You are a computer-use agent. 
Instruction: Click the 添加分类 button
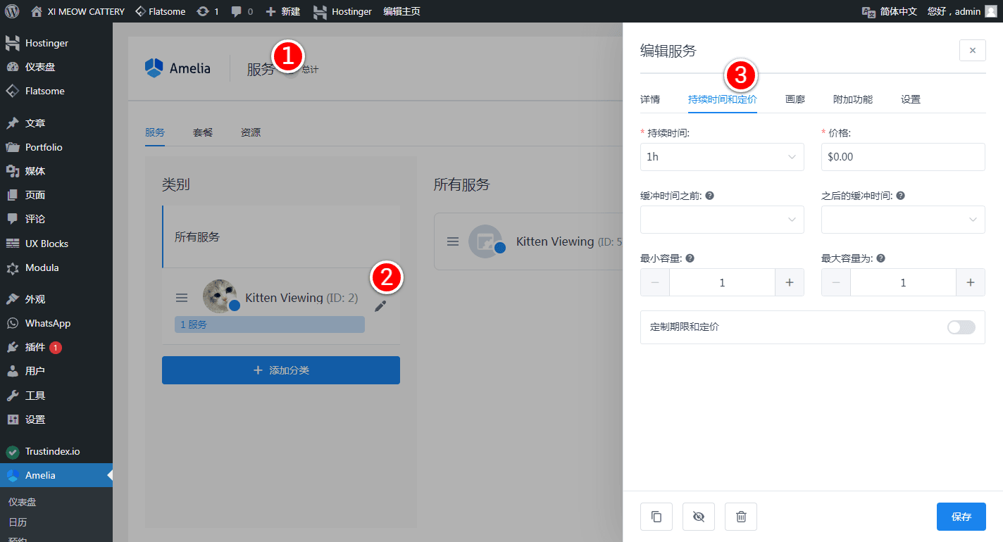click(280, 370)
